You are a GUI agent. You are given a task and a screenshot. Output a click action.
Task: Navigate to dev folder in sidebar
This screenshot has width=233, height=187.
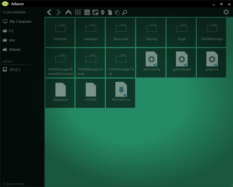click(9, 40)
